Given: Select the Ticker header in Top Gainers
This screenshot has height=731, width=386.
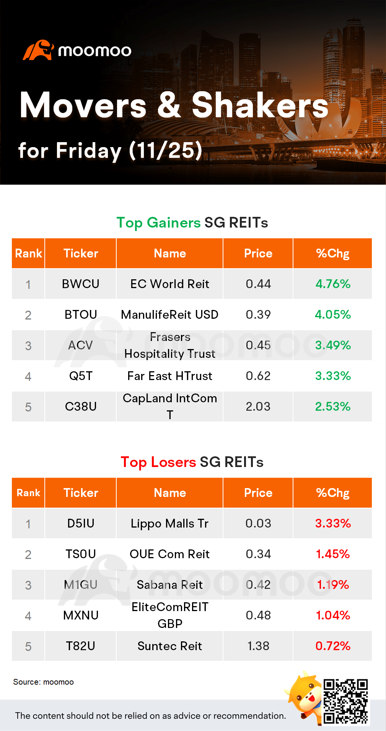Looking at the screenshot, I should [81, 254].
